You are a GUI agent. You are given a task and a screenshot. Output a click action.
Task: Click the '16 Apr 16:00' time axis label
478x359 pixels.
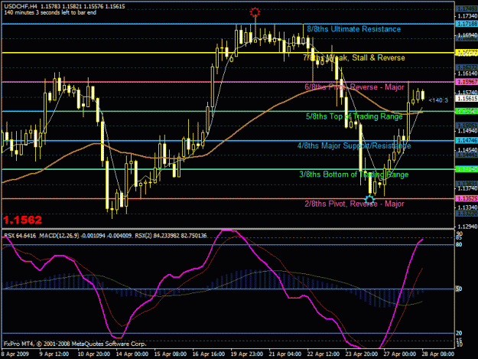209,354
